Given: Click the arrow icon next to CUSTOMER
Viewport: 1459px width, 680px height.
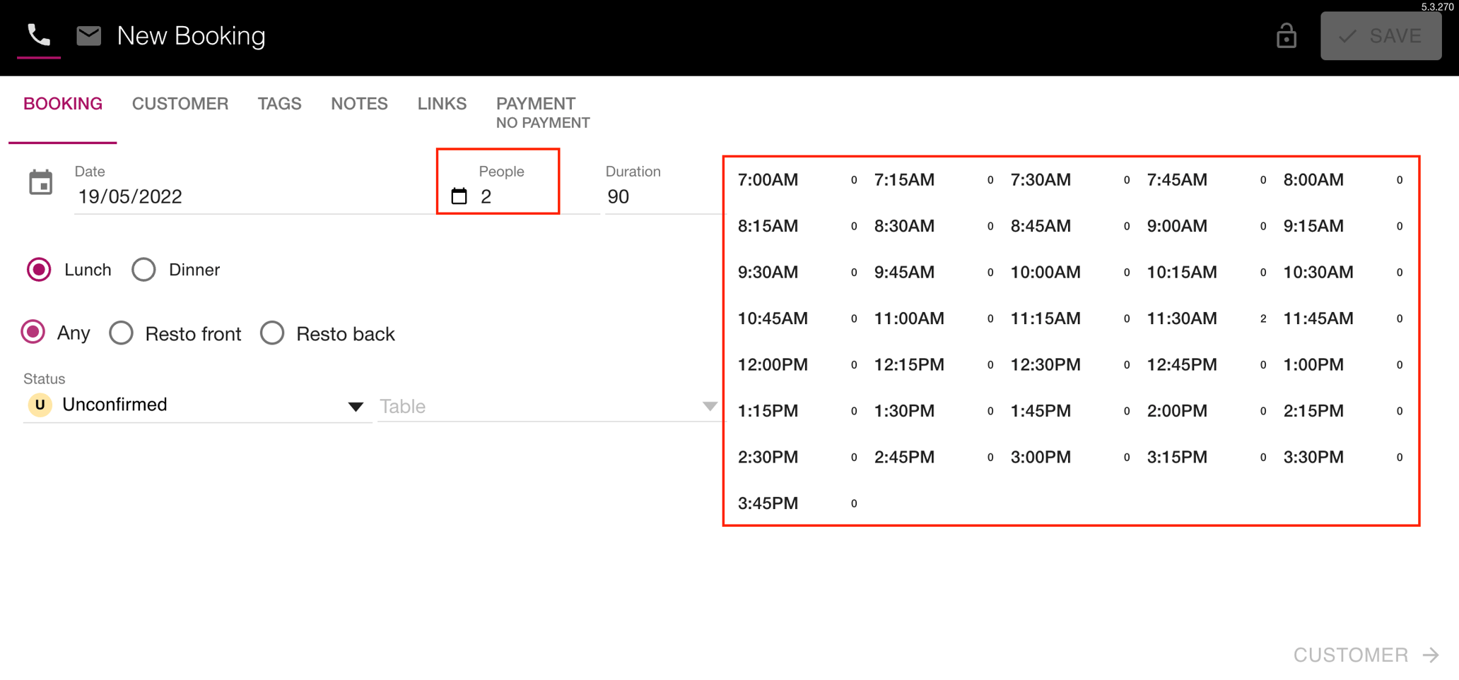Looking at the screenshot, I should pos(1431,655).
